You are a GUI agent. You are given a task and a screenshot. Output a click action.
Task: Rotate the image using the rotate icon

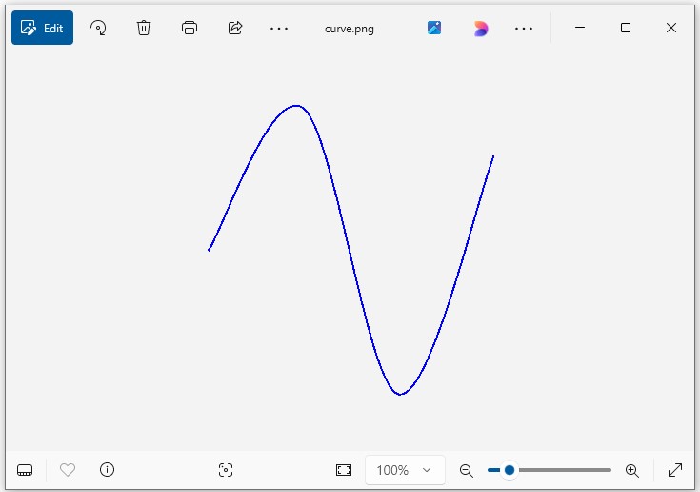[98, 28]
